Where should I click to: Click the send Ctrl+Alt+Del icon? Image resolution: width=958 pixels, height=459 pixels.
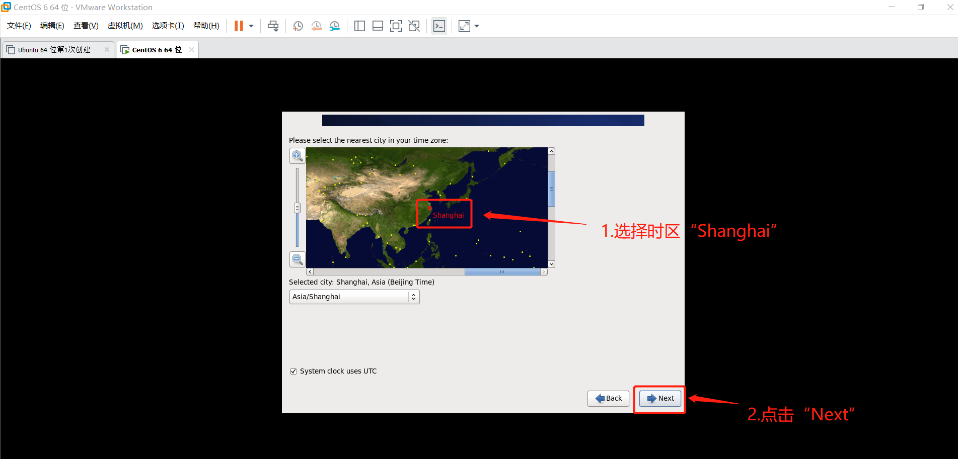click(x=273, y=26)
